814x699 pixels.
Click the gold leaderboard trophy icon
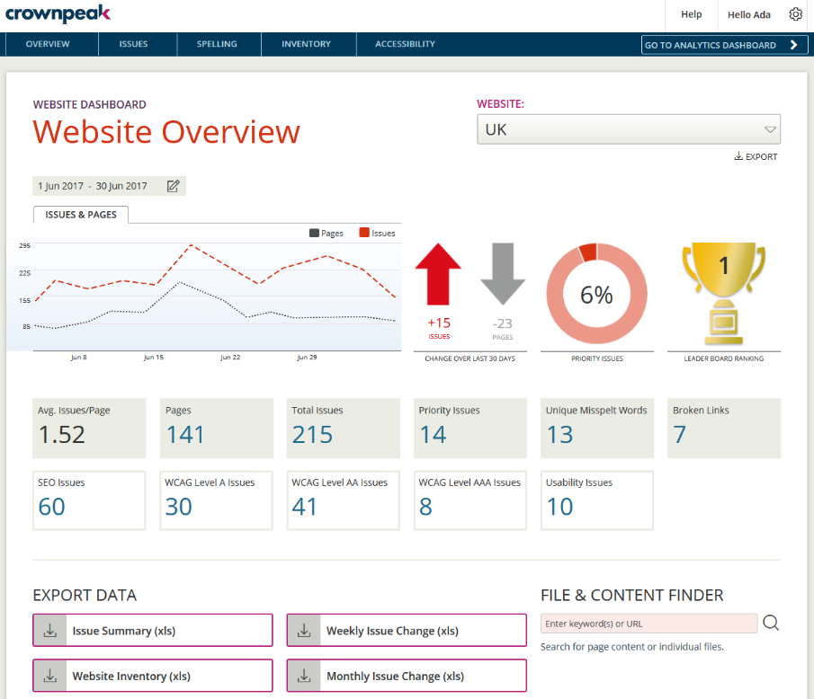click(723, 293)
